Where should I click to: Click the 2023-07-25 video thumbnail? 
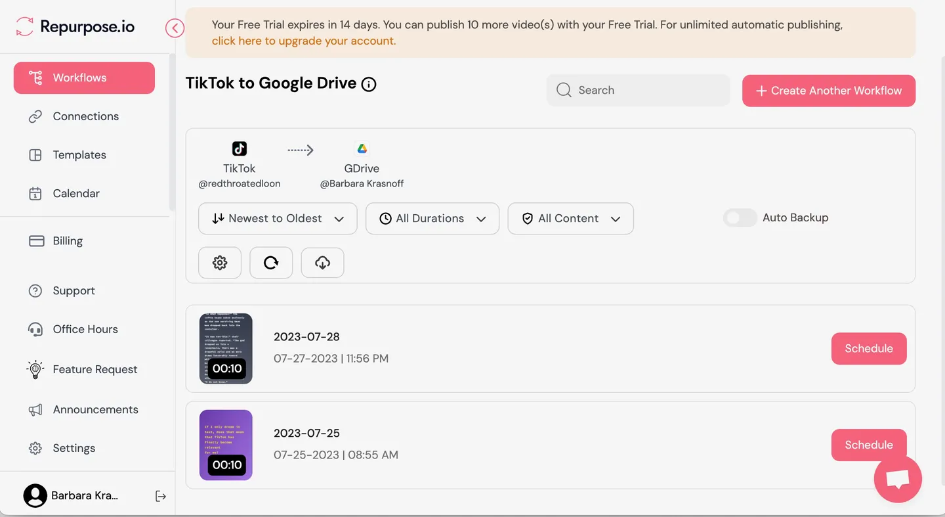point(226,445)
